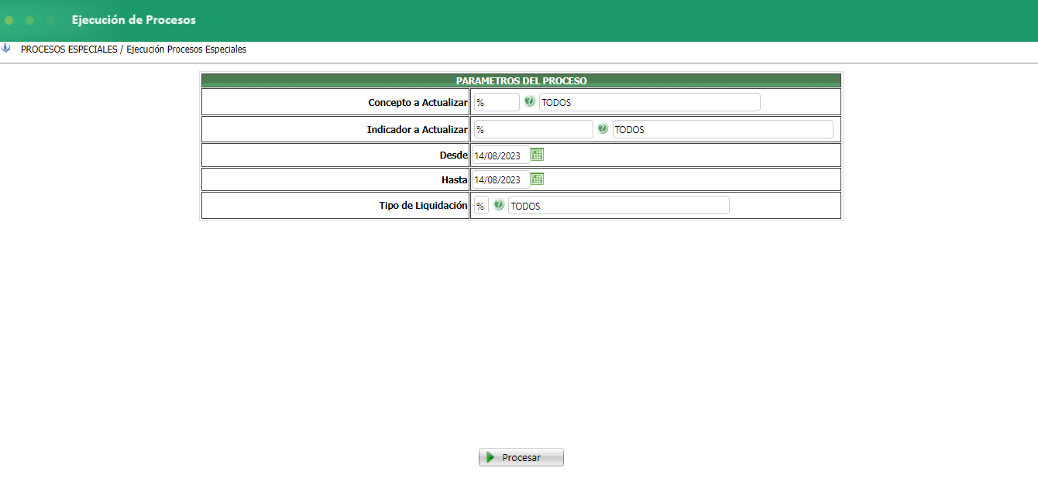Focus the Indicador a Actualizar TODOS description field
The height and width of the screenshot is (485, 1038).
pyautogui.click(x=723, y=129)
